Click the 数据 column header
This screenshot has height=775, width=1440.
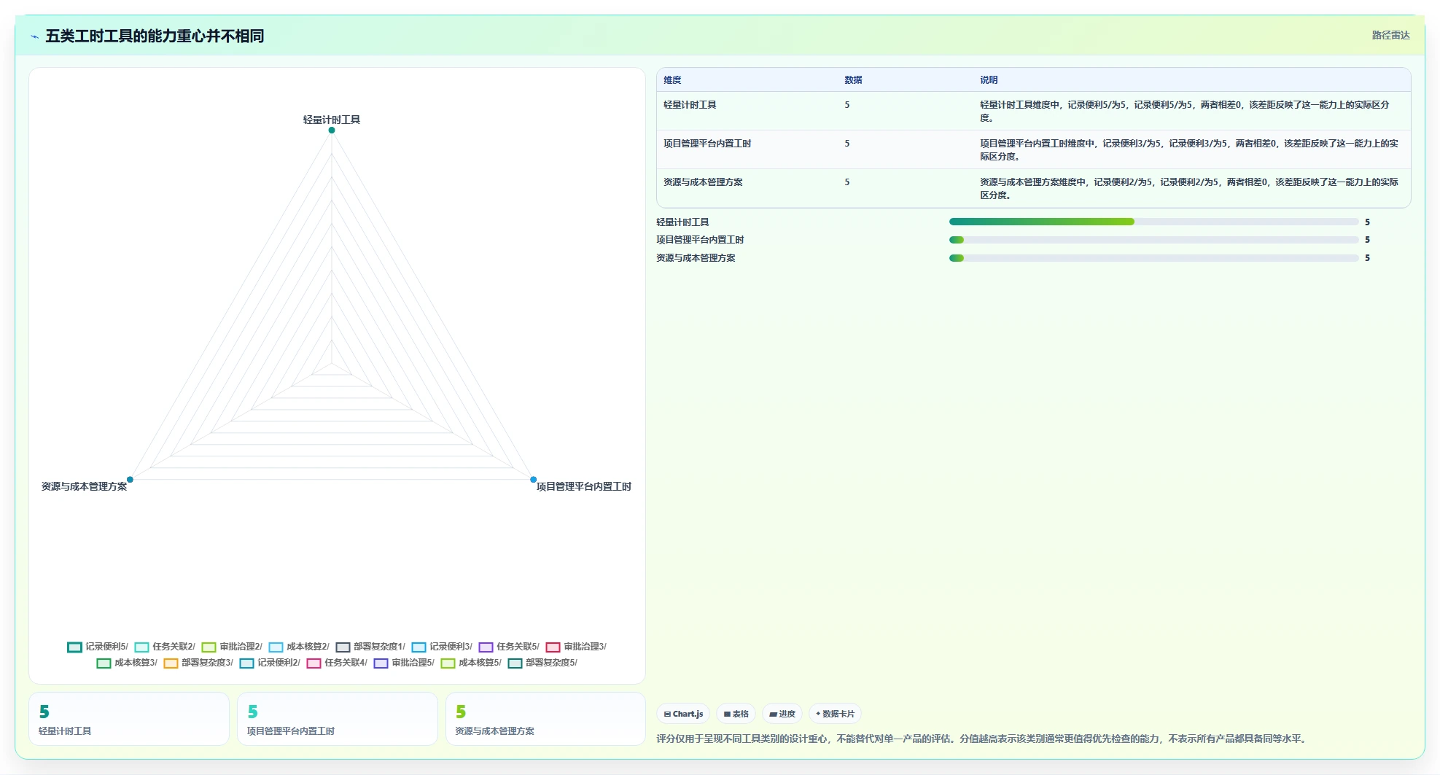click(x=853, y=80)
